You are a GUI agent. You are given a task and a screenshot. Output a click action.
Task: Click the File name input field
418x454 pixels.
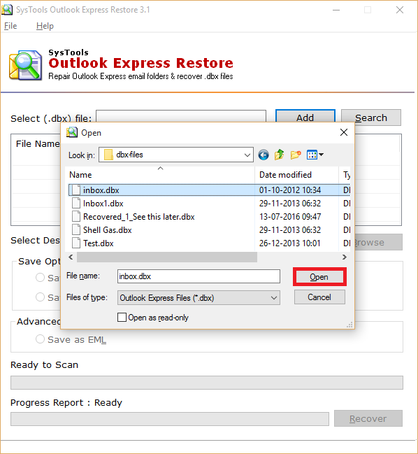199,276
